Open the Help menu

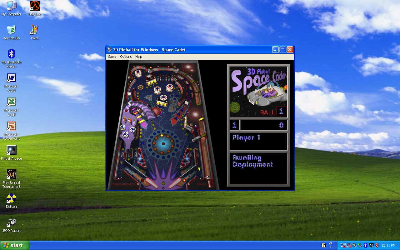[x=138, y=57]
